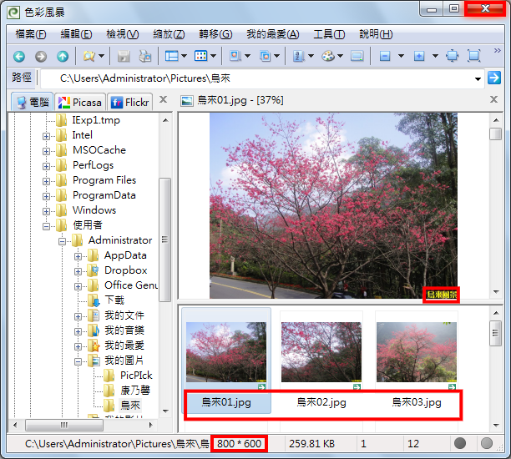Click the full screen frame icon
511x459 pixels.
pyautogui.click(x=474, y=56)
